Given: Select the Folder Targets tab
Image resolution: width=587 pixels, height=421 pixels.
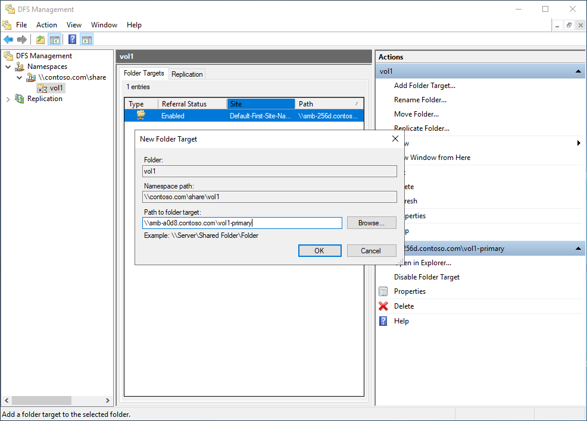Looking at the screenshot, I should tap(143, 73).
